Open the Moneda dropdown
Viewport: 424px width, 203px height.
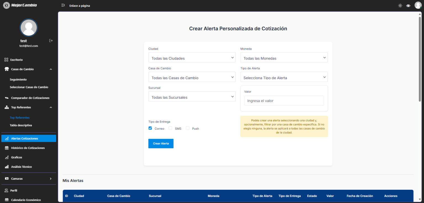pos(284,57)
